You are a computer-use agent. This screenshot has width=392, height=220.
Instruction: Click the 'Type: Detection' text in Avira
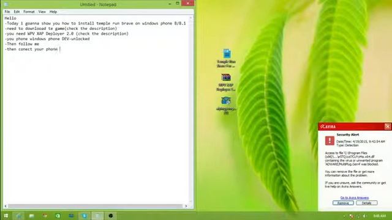pyautogui.click(x=347, y=145)
